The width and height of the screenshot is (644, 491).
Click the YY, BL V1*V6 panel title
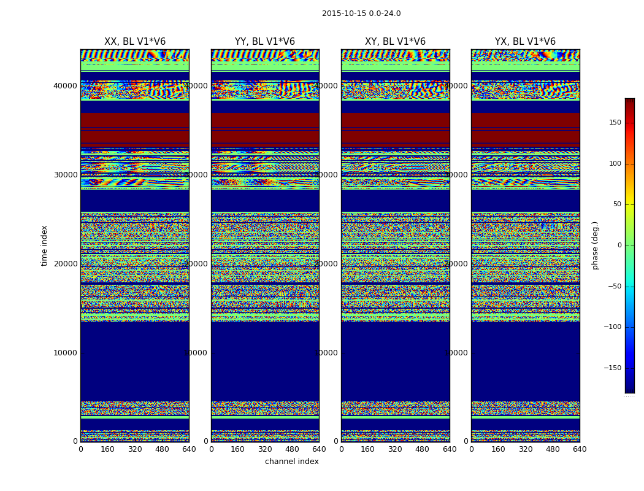coord(265,42)
